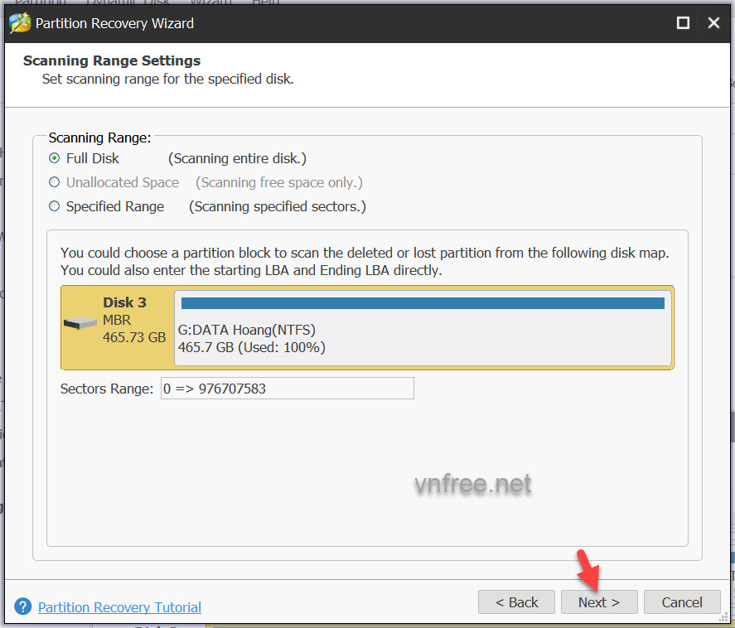Proceed by clicking Next
The image size is (735, 628).
(x=599, y=602)
